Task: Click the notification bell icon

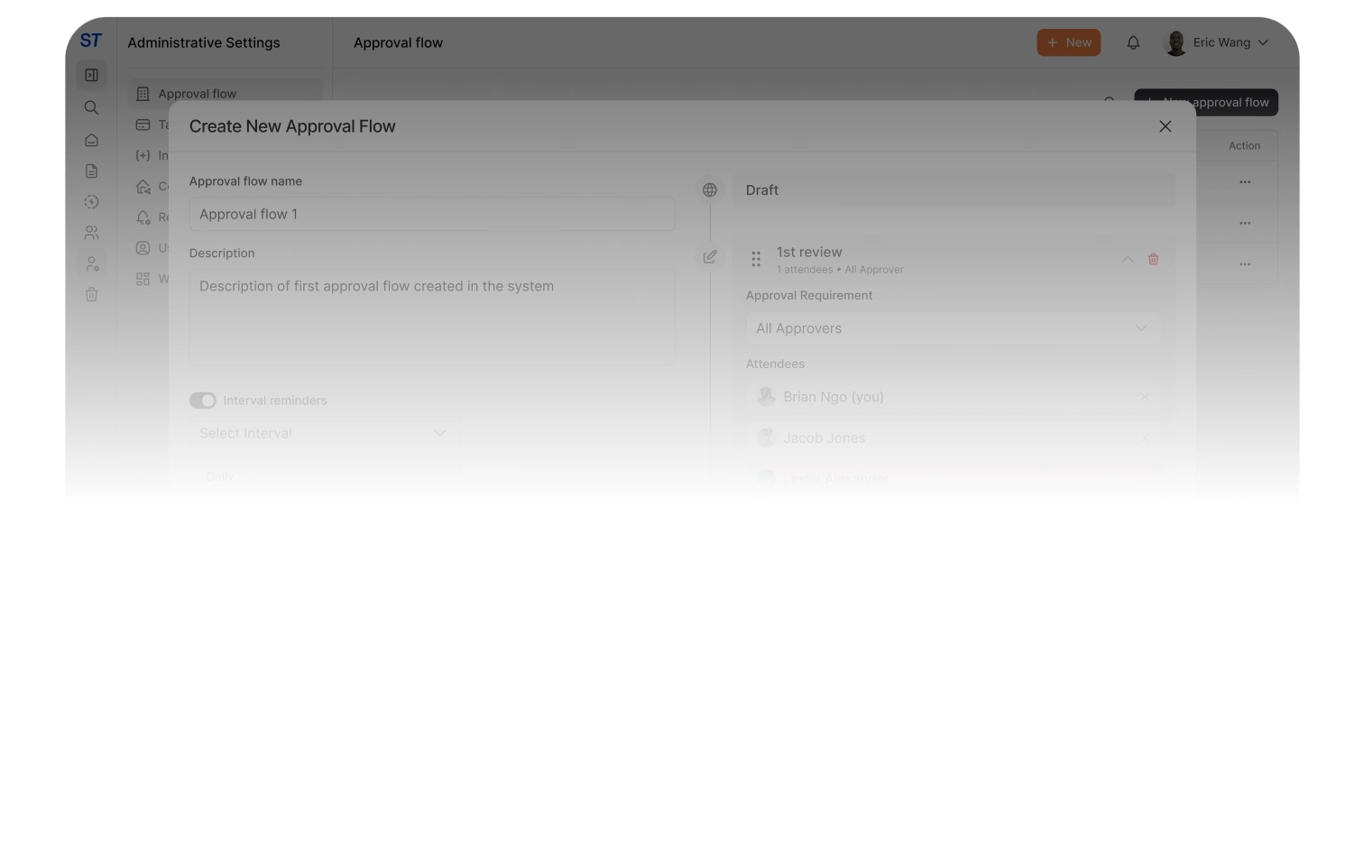Action: tap(1133, 42)
